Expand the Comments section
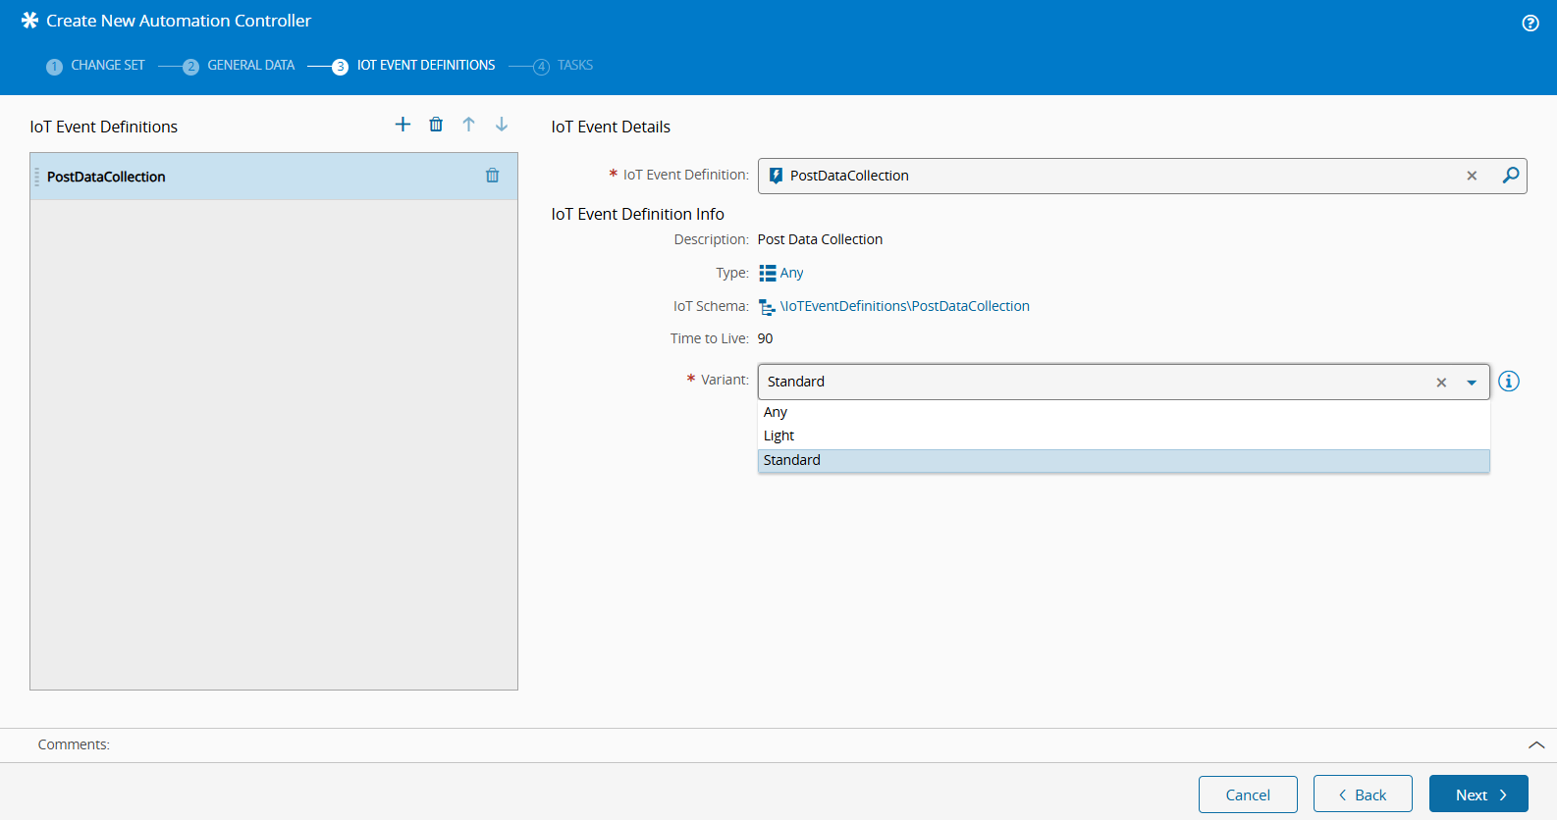1557x820 pixels. tap(1536, 745)
